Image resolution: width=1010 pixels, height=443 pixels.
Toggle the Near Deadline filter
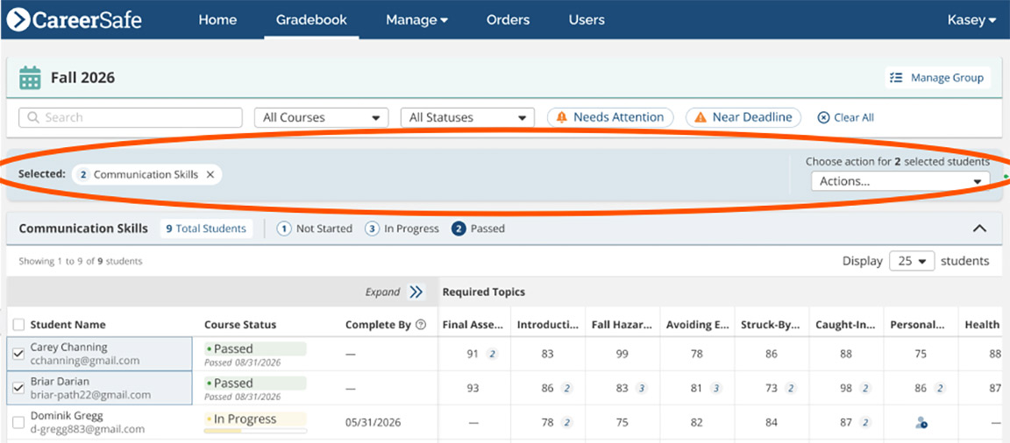point(743,117)
